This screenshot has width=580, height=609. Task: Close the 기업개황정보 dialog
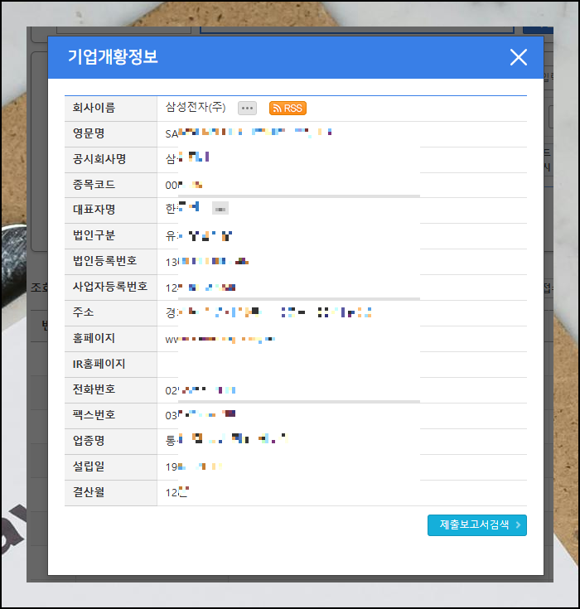[518, 57]
